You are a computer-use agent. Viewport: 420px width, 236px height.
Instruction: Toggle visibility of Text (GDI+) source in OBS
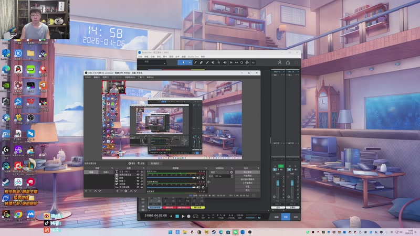point(138,171)
